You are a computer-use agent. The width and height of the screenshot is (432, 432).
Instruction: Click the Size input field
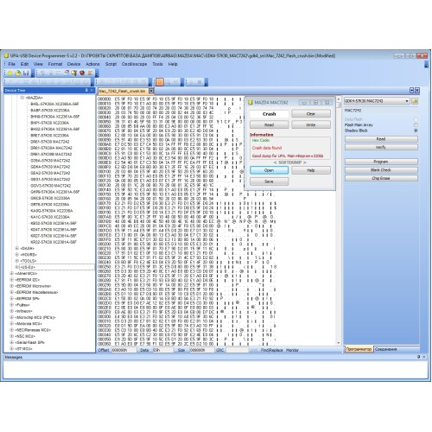pos(202,350)
